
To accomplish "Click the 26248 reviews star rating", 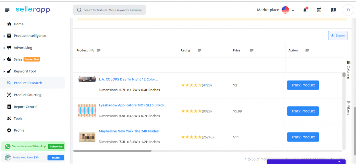I will (191, 137).
